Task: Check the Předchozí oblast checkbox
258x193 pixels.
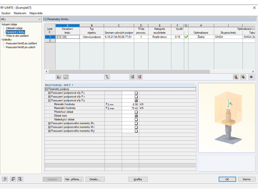Action: [x=136, y=112]
